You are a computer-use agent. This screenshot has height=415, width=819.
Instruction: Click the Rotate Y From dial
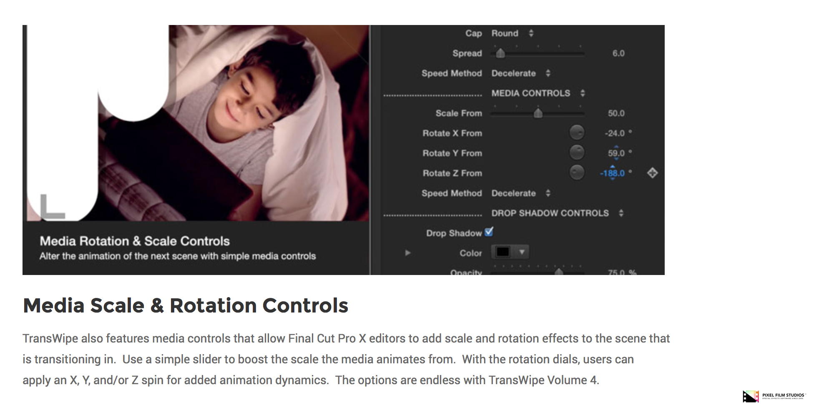coord(577,153)
